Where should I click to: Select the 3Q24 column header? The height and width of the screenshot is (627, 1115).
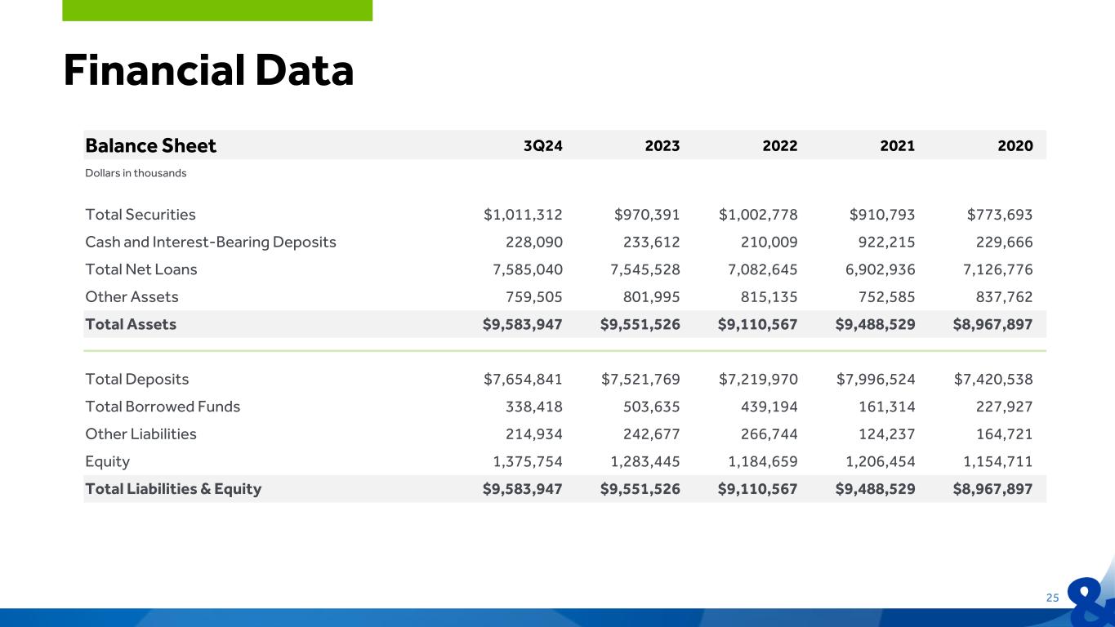point(543,146)
